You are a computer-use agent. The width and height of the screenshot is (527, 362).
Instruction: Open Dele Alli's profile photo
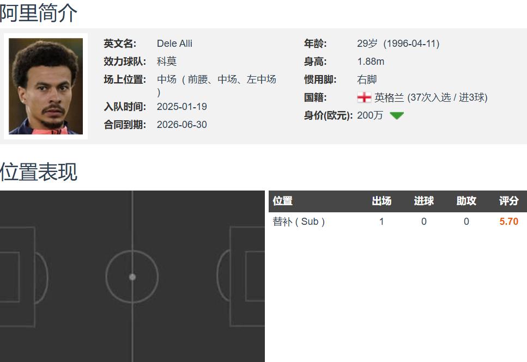[46, 87]
